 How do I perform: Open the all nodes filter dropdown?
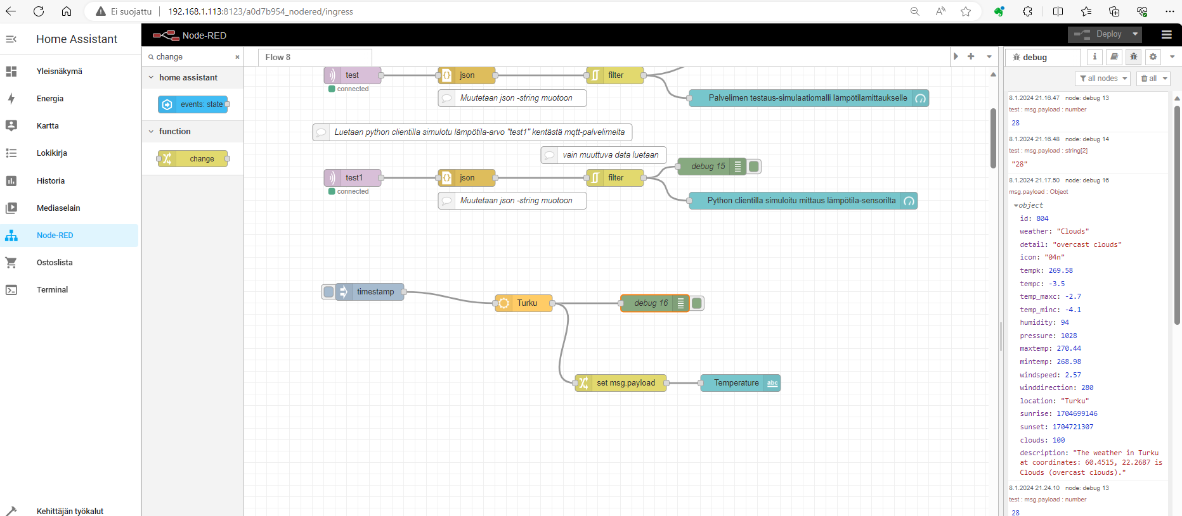tap(1103, 79)
